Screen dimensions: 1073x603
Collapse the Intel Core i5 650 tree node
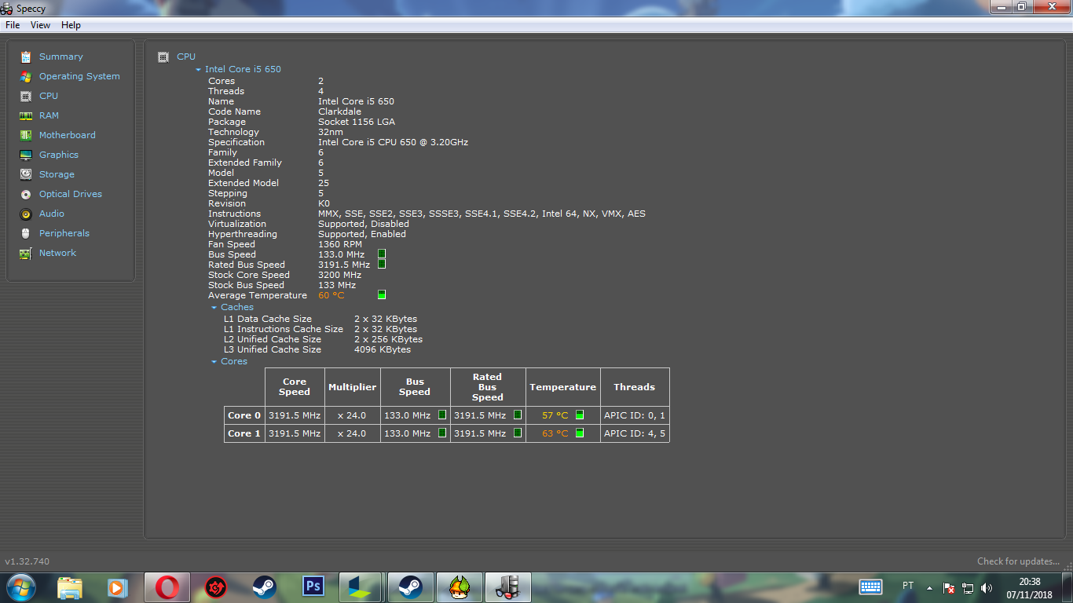(199, 70)
